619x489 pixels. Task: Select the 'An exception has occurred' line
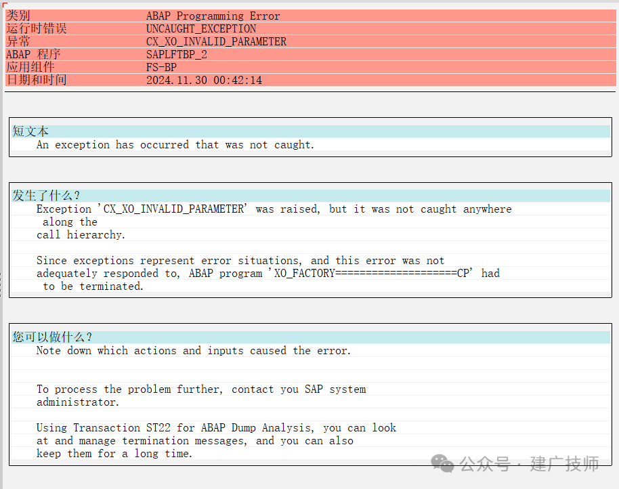click(175, 145)
